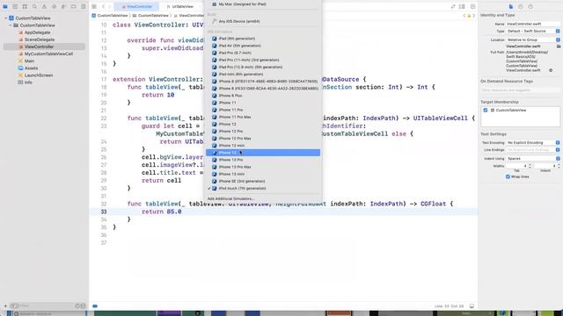Toggle the Wrap lines checkbox

(x=508, y=176)
